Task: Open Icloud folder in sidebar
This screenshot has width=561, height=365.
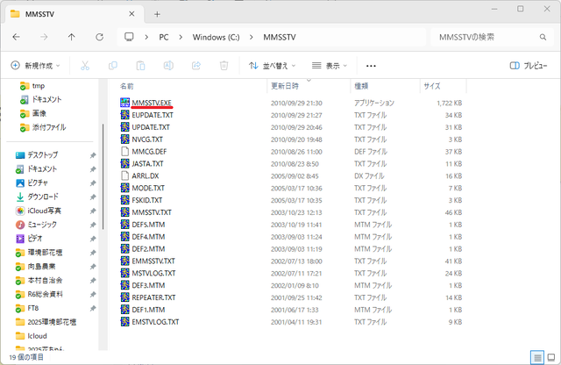Action: [32, 336]
